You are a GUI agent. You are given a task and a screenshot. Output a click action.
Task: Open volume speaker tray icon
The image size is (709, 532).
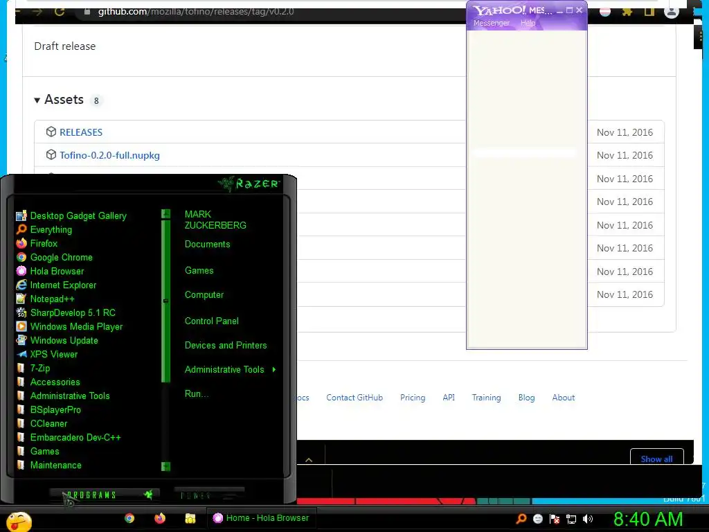[x=588, y=519]
